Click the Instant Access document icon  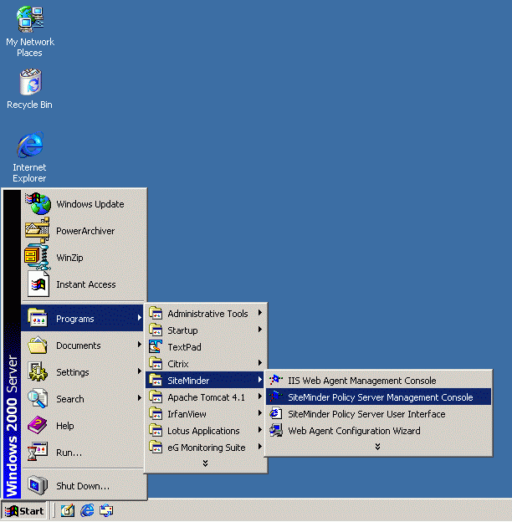pyautogui.click(x=38, y=284)
